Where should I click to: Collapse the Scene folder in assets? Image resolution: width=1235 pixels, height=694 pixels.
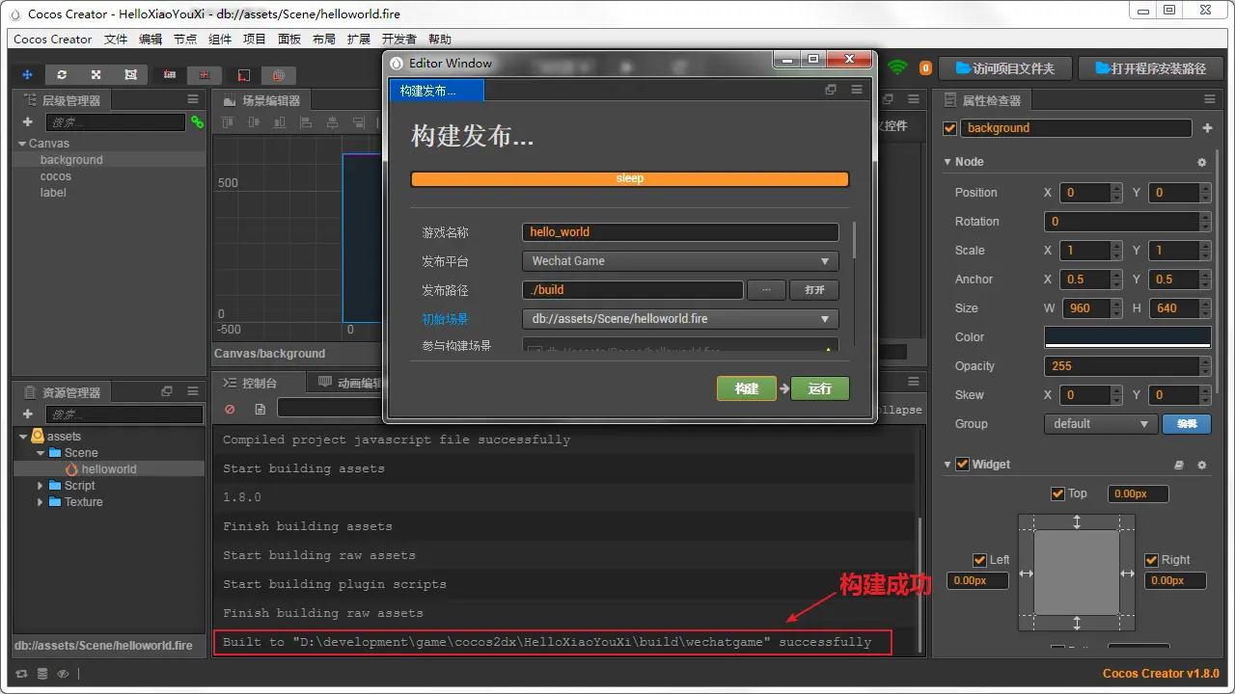click(40, 453)
